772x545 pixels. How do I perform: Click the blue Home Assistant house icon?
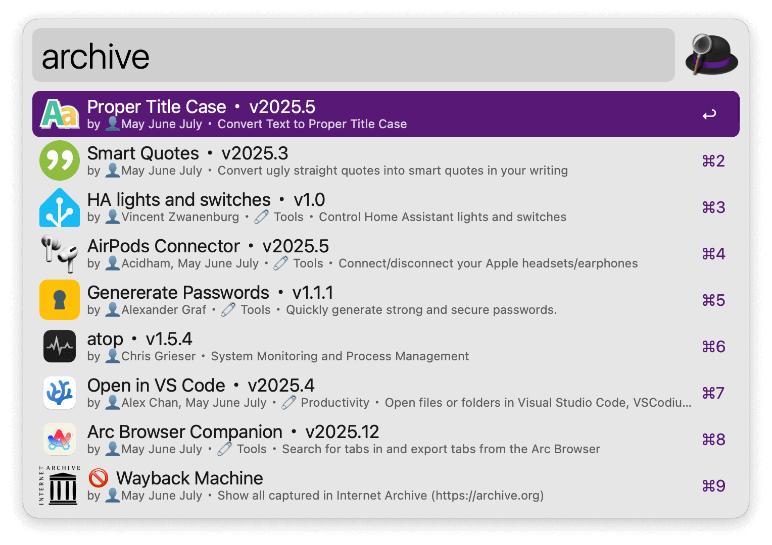[x=60, y=207]
